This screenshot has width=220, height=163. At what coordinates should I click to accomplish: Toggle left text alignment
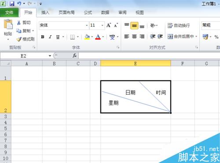(x=127, y=36)
